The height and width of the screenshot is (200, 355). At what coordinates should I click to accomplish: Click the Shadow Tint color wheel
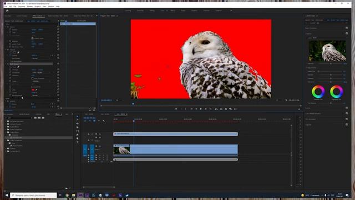pyautogui.click(x=318, y=92)
